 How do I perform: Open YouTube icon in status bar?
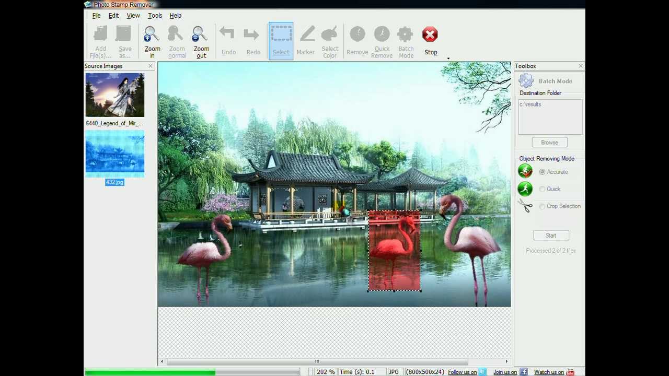coord(570,372)
